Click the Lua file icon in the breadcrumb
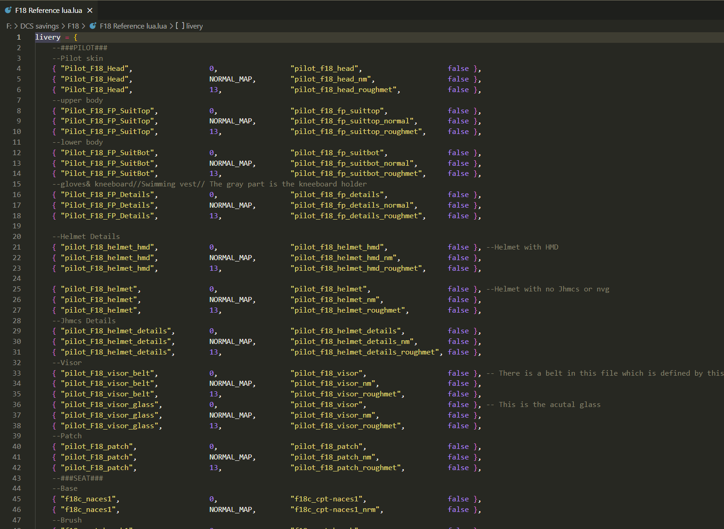This screenshot has width=724, height=529. point(93,26)
